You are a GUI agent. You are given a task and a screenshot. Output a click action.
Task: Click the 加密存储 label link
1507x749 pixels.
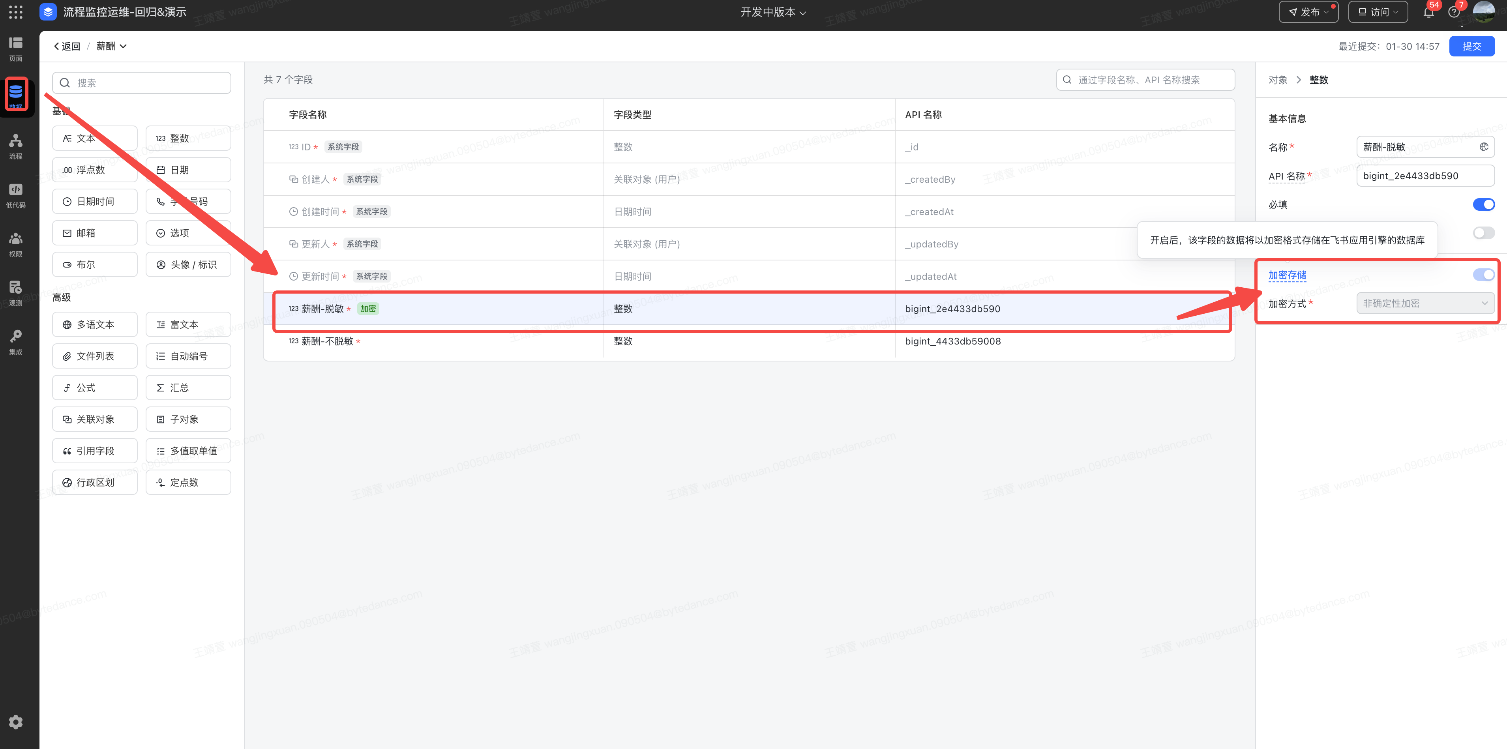[1287, 275]
